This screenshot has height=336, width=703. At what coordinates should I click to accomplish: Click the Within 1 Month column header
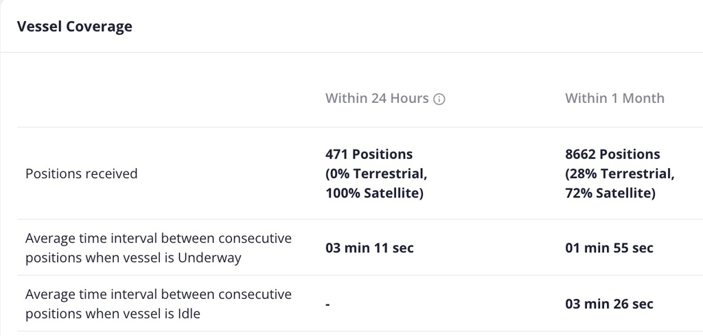point(614,98)
